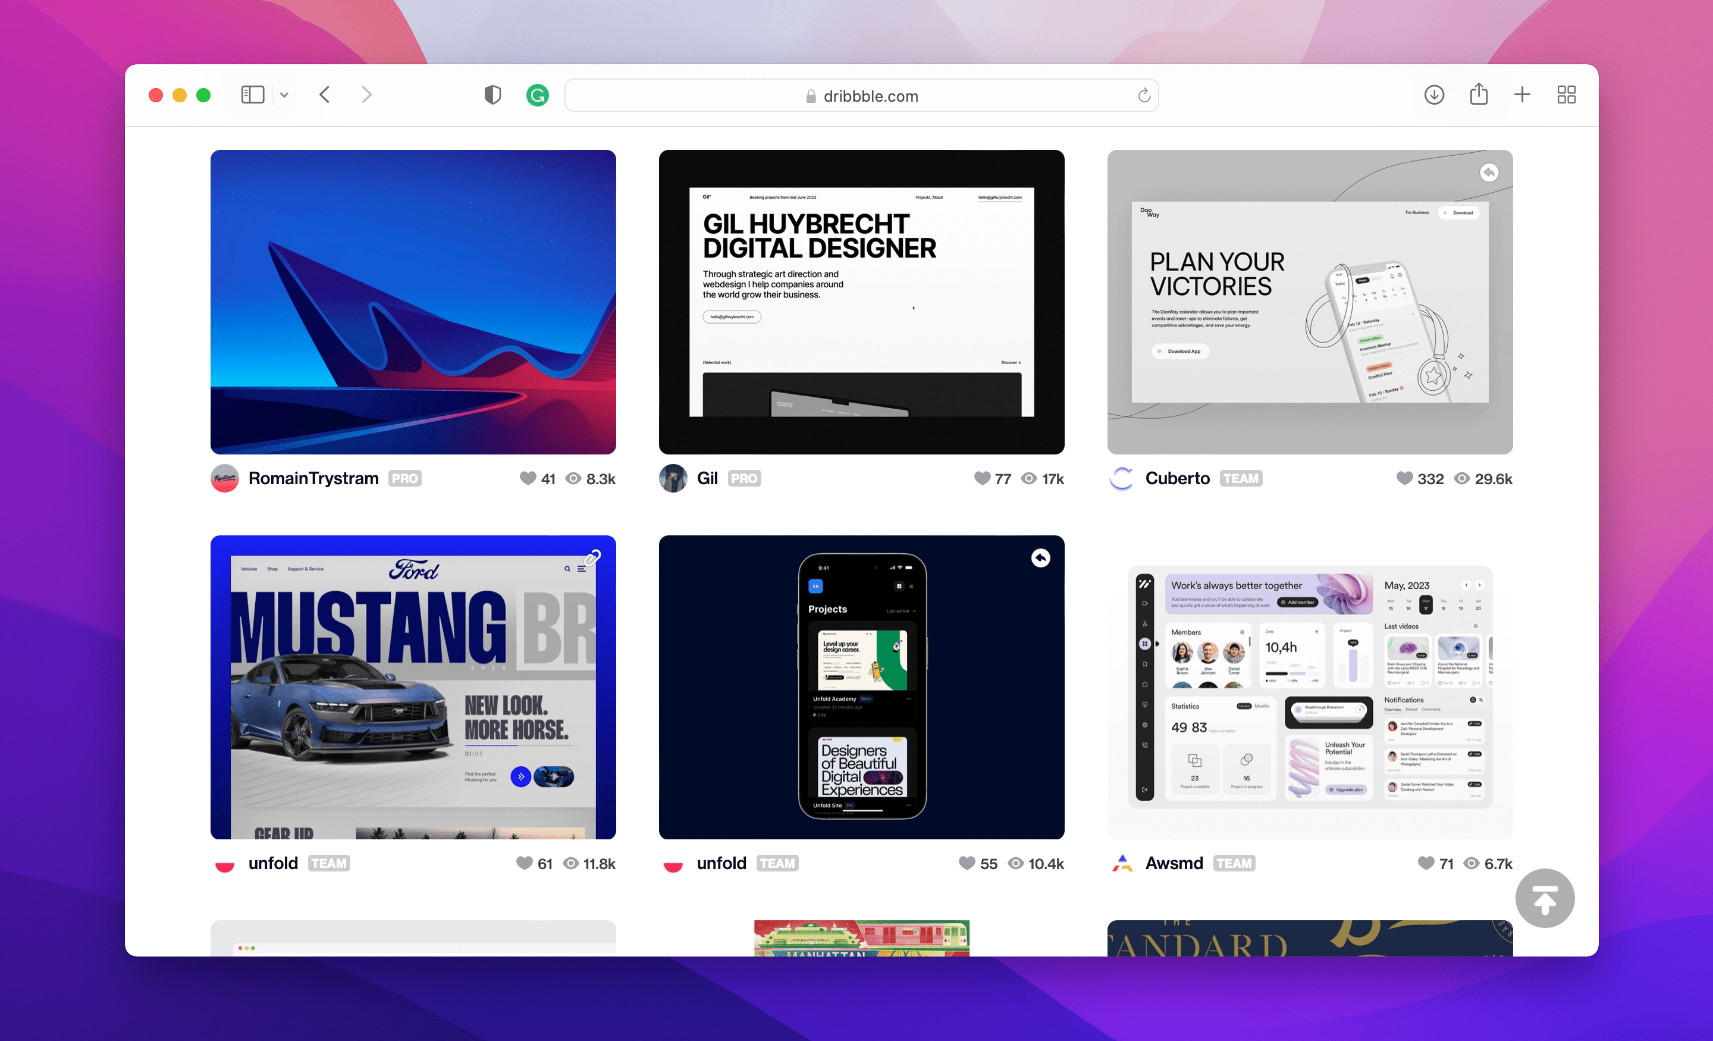This screenshot has height=1041, width=1713.
Task: Open the Downloads list
Action: click(1434, 95)
